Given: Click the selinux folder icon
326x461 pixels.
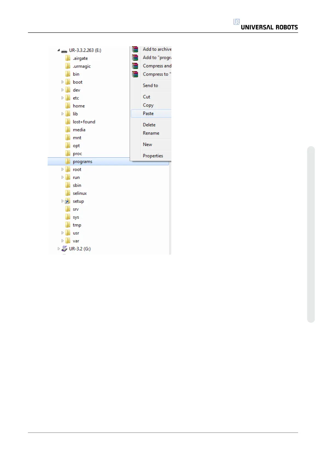Looking at the screenshot, I should pyautogui.click(x=68, y=193).
